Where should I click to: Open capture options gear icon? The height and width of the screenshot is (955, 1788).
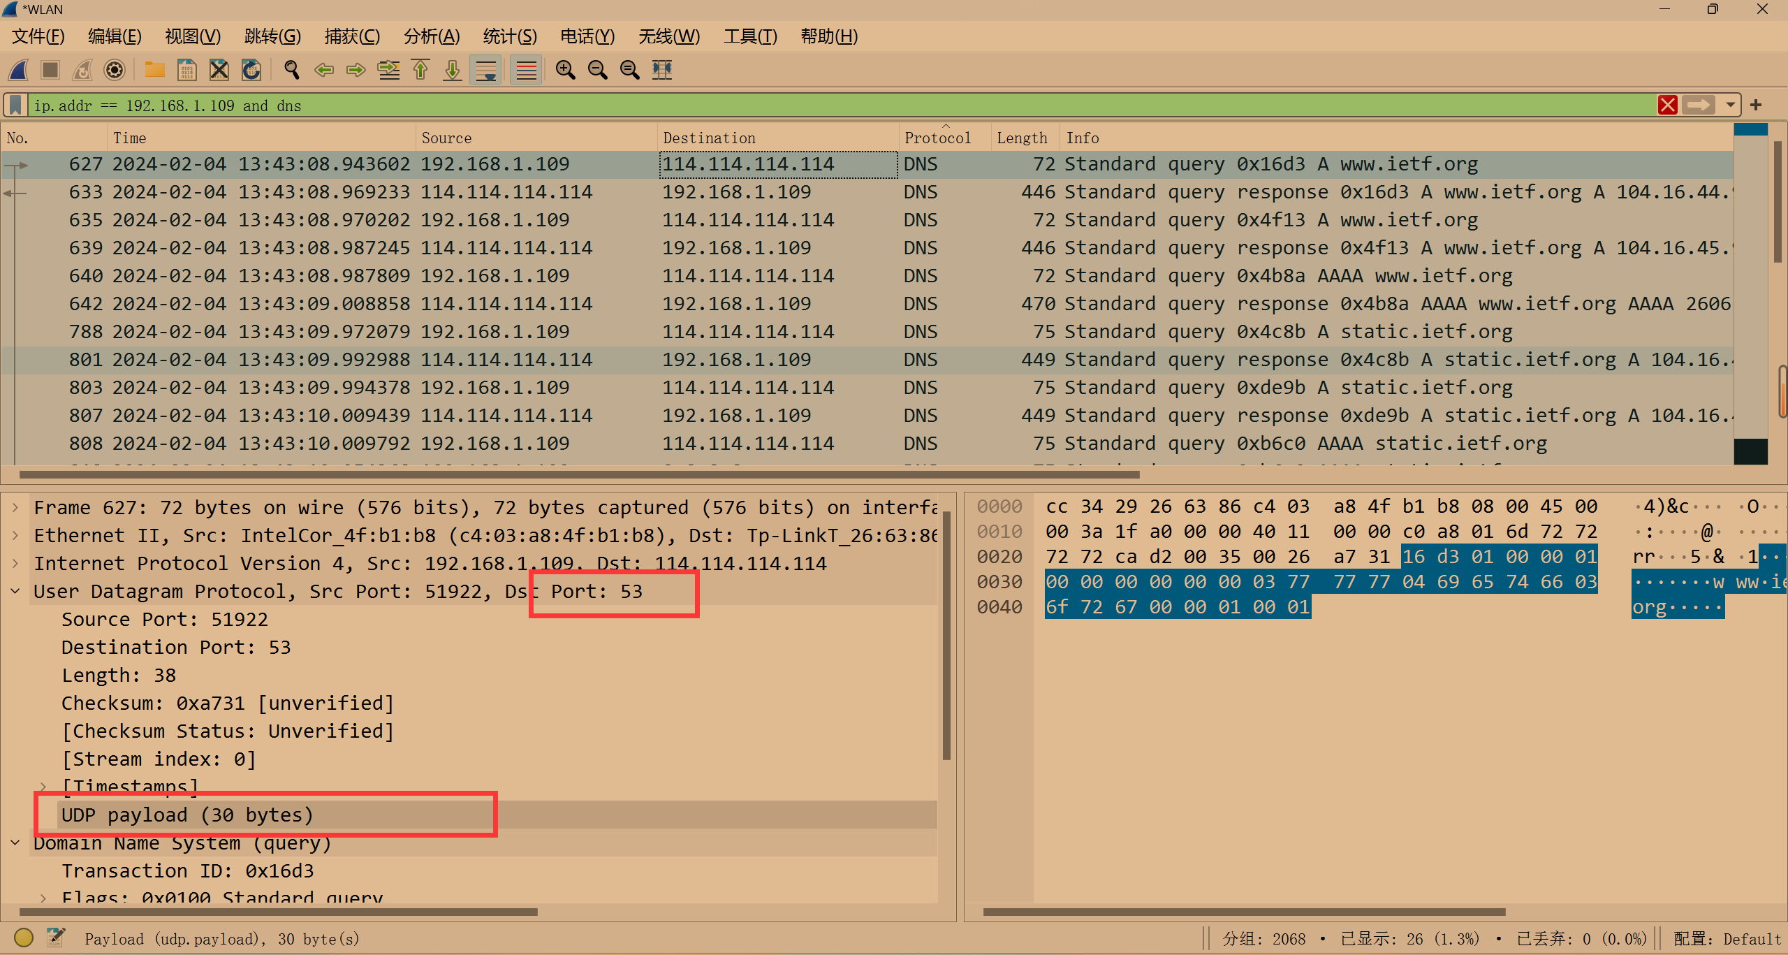tap(115, 70)
